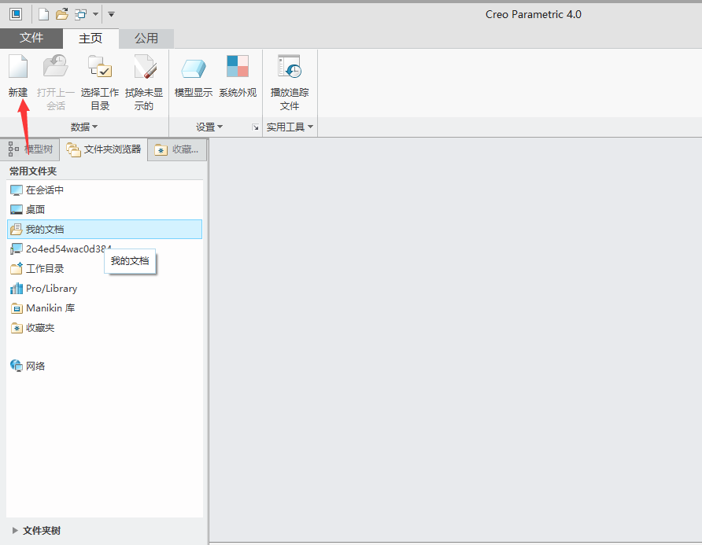
Task: Click the quick access Open folder icon
Action: pos(62,14)
